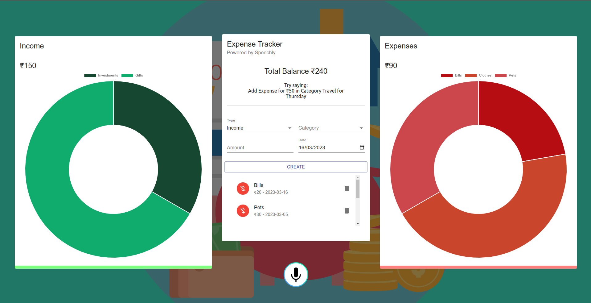591x303 pixels.
Task: Click the CREATE button
Action: click(x=296, y=167)
